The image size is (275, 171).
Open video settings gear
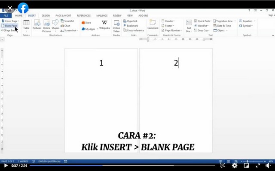[x=234, y=165]
